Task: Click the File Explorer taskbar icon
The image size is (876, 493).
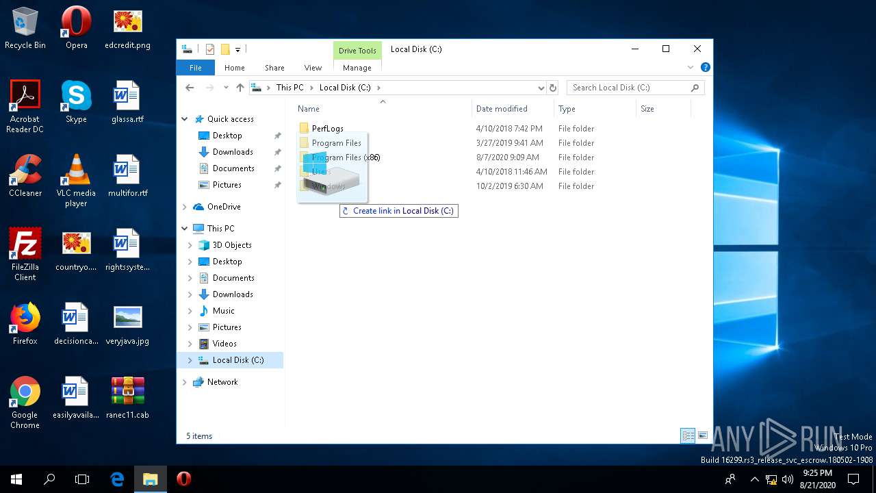Action: pos(150,479)
